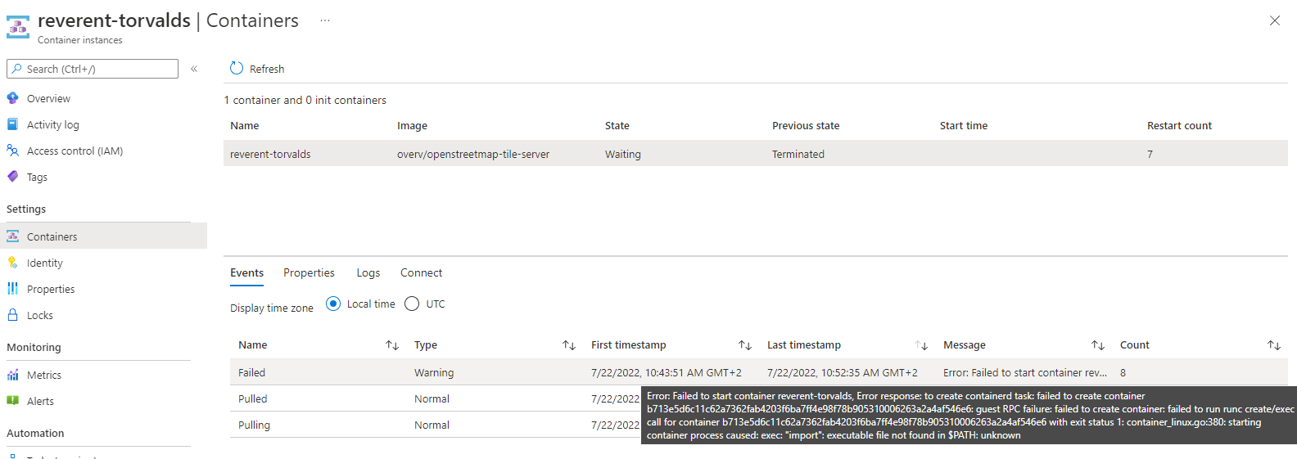Click the truncated error message cell
Screen dimensions: 1297x459
[x=1025, y=372]
